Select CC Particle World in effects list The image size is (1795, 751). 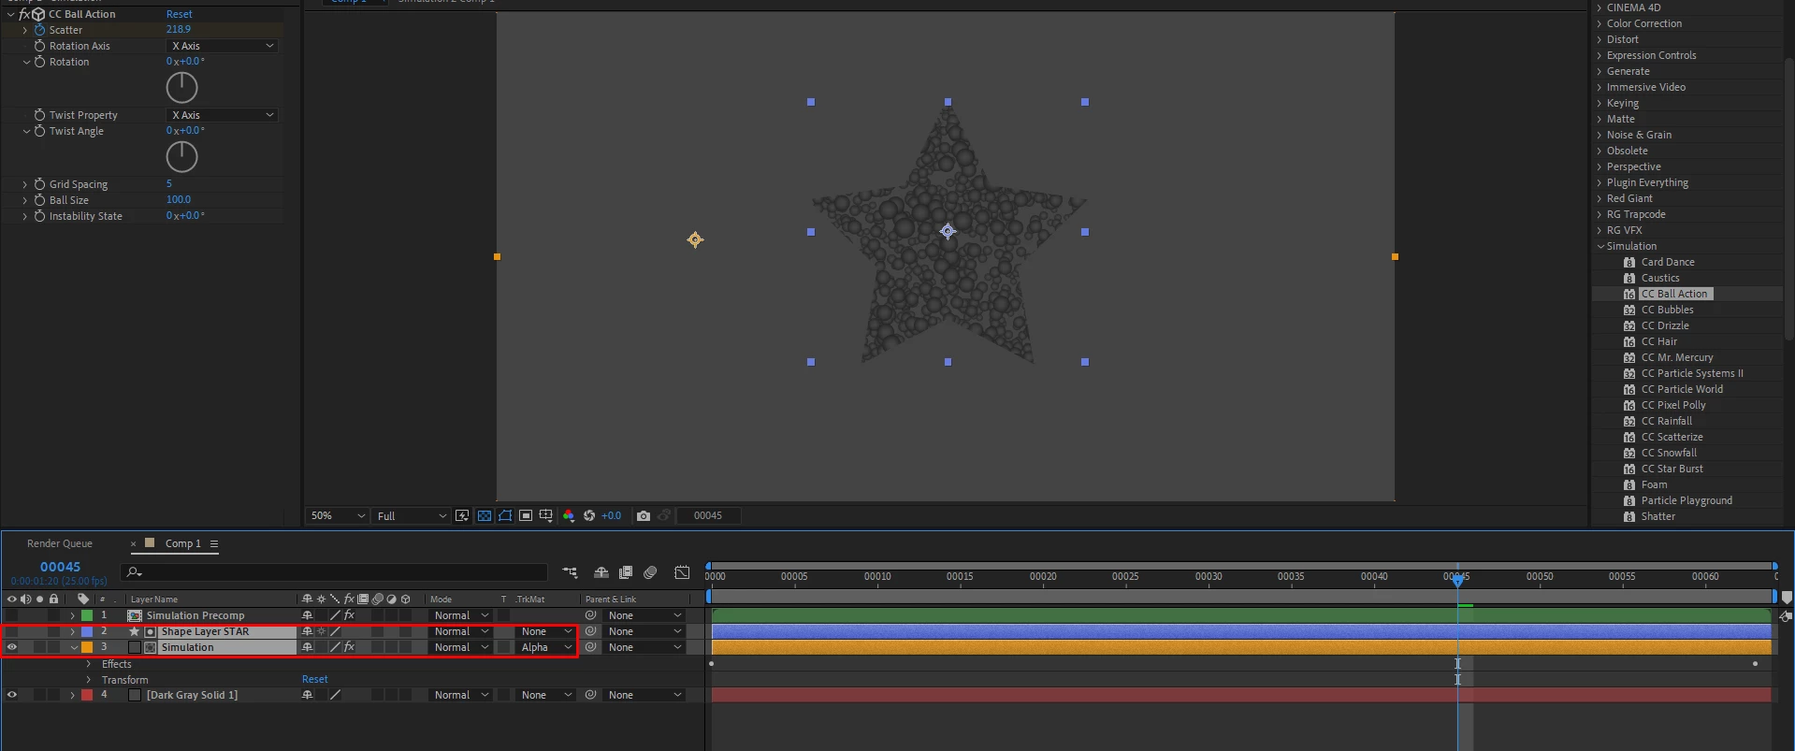(x=1682, y=389)
